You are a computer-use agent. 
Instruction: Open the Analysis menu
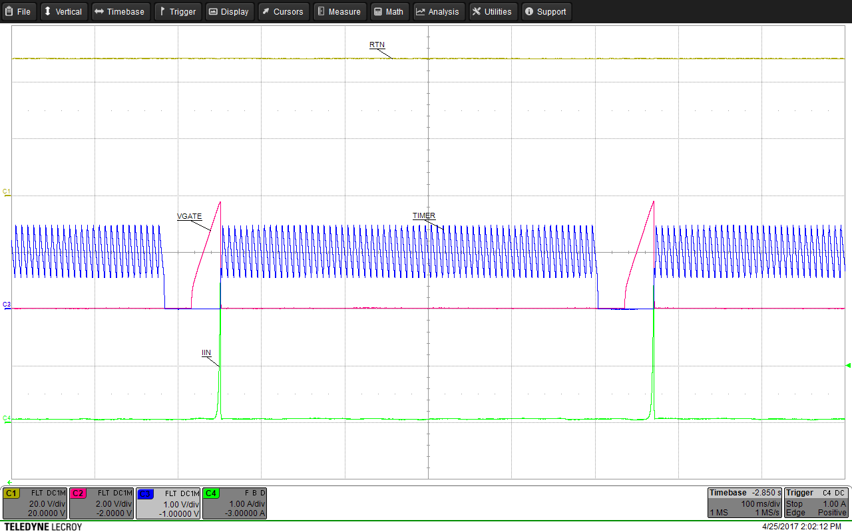(438, 11)
